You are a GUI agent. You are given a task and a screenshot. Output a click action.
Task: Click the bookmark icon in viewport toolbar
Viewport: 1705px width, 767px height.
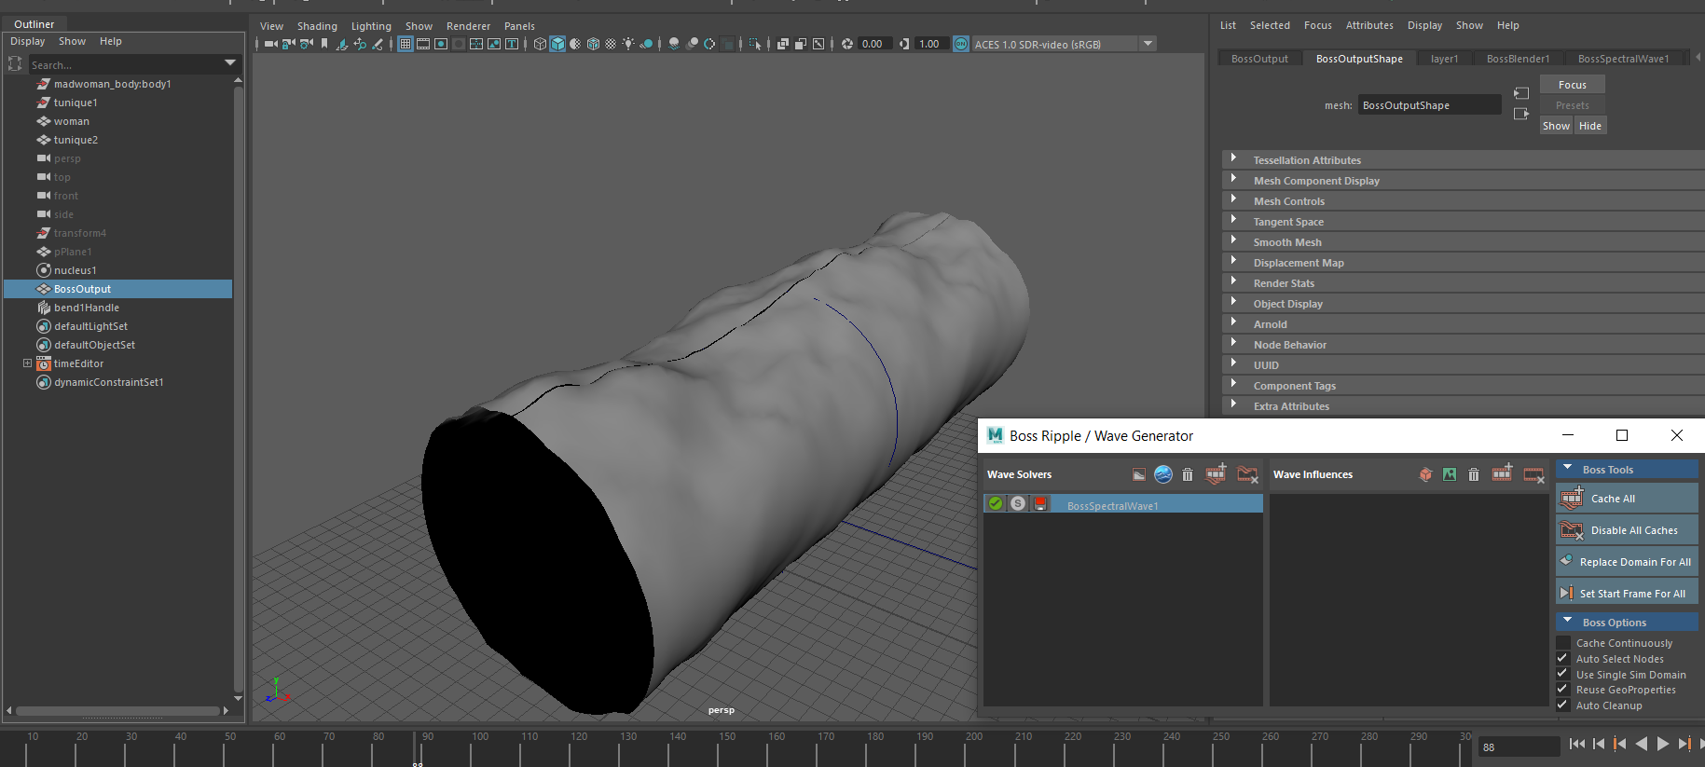(324, 44)
